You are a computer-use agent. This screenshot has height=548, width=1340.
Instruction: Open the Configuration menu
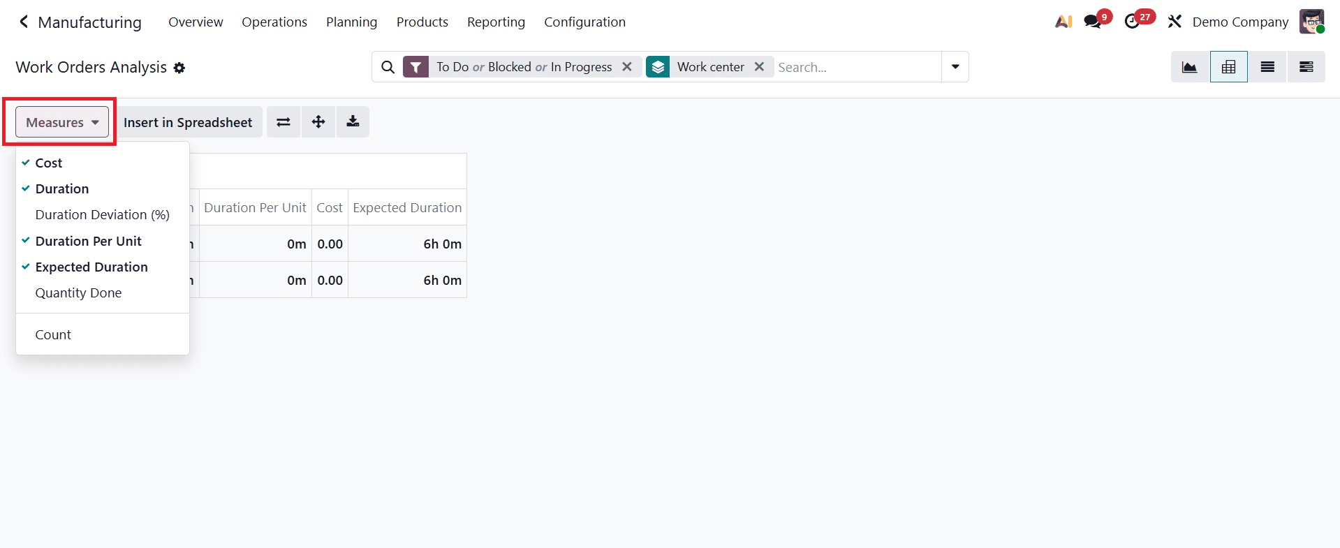coord(584,22)
